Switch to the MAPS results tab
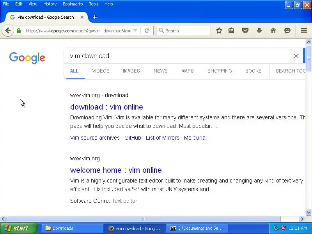 tap(188, 71)
